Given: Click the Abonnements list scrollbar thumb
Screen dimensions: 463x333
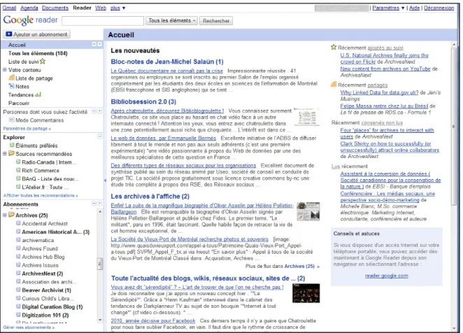Looking at the screenshot, I should tap(100, 264).
